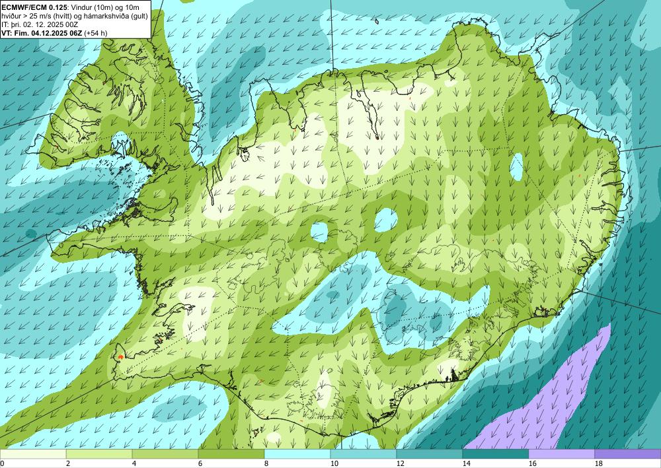661x468 pixels.
Task: Click the purple segment above 18 m/s
Action: point(628,454)
